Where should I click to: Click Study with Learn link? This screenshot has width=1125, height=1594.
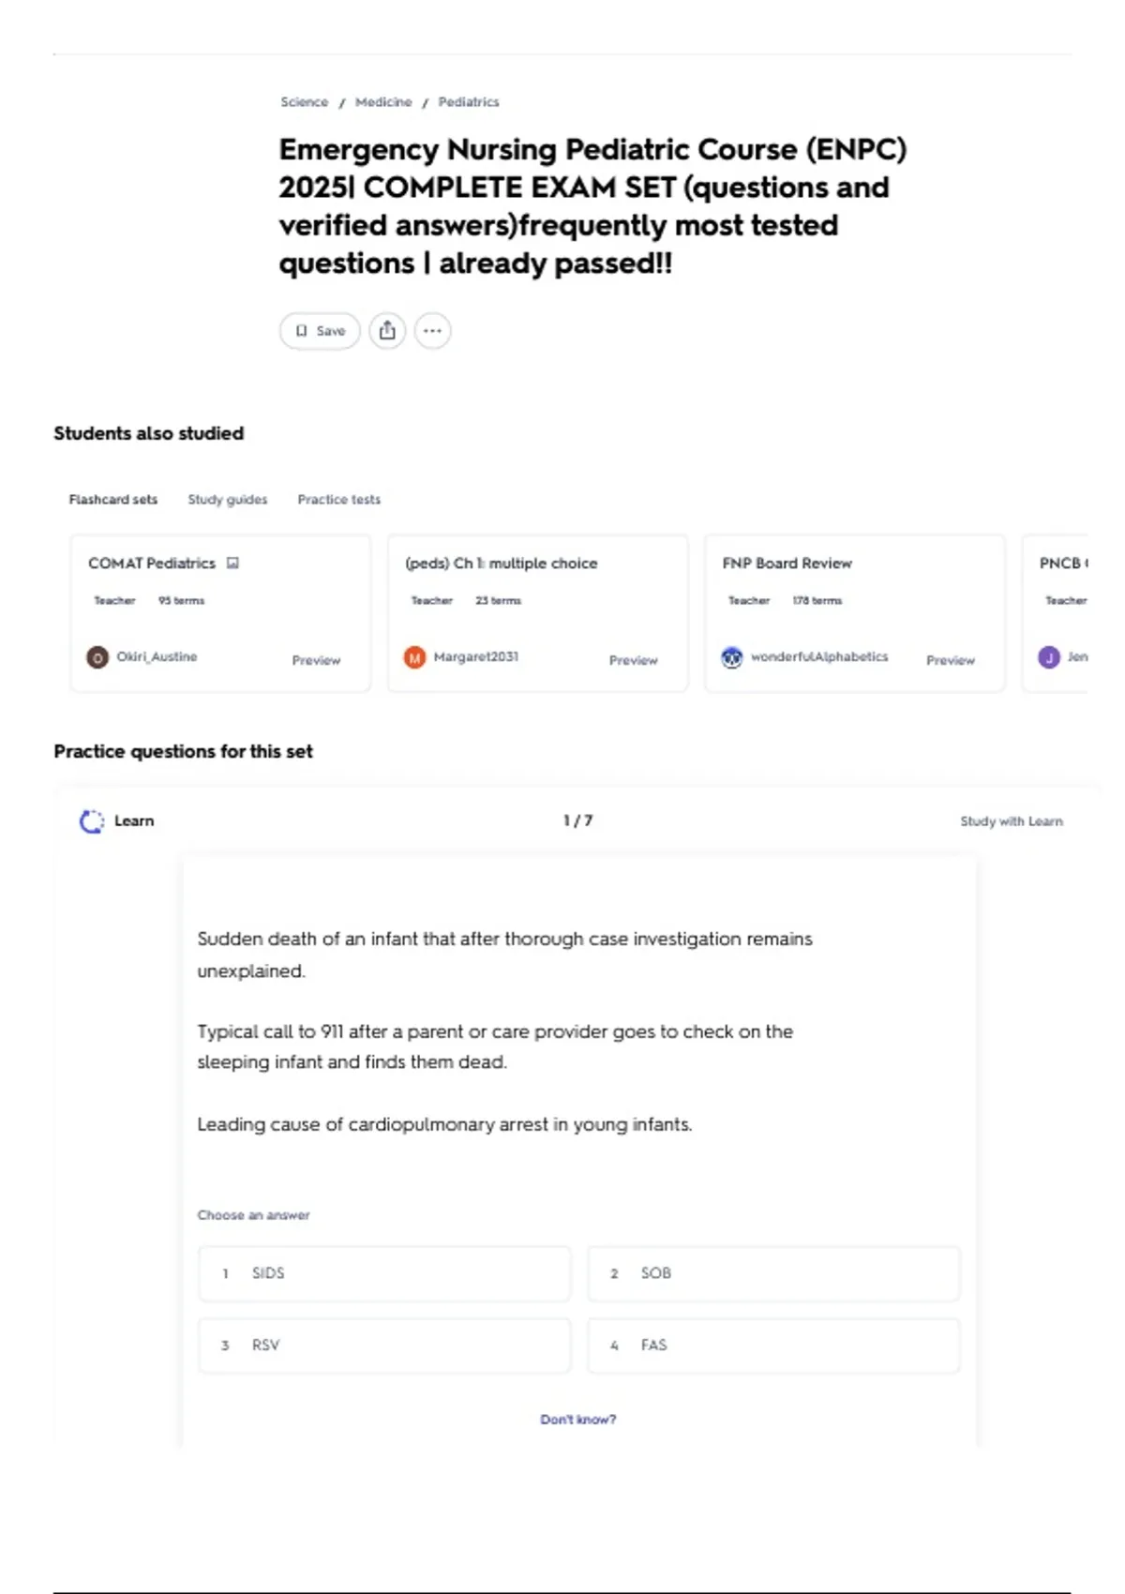[1012, 821]
